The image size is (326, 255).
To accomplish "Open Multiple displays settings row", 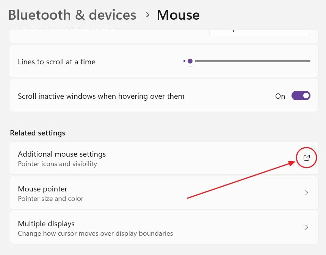I will [164, 227].
